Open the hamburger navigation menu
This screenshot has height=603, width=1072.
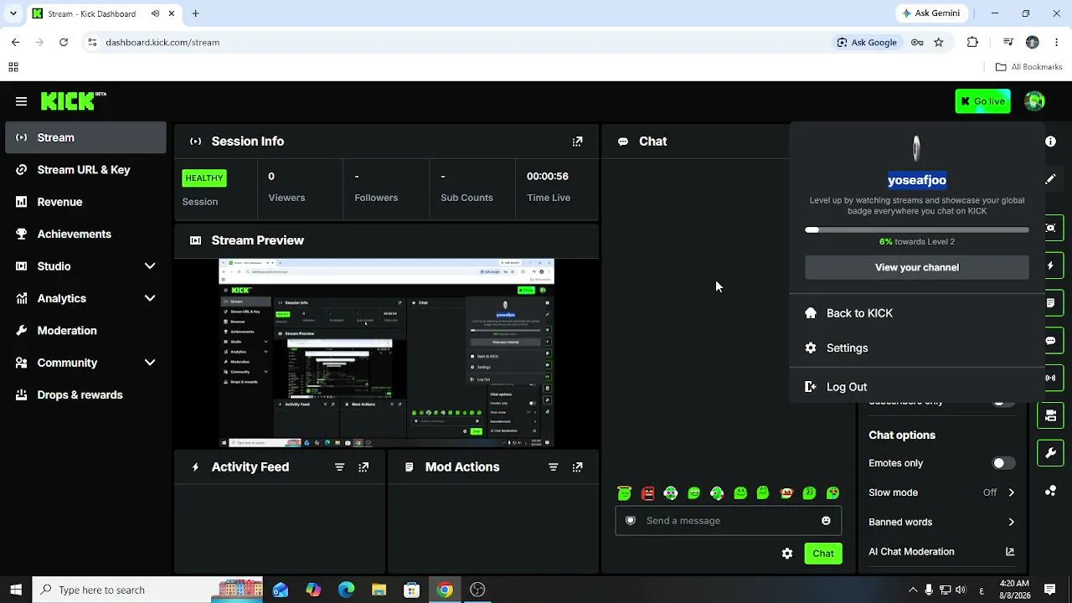coord(21,101)
